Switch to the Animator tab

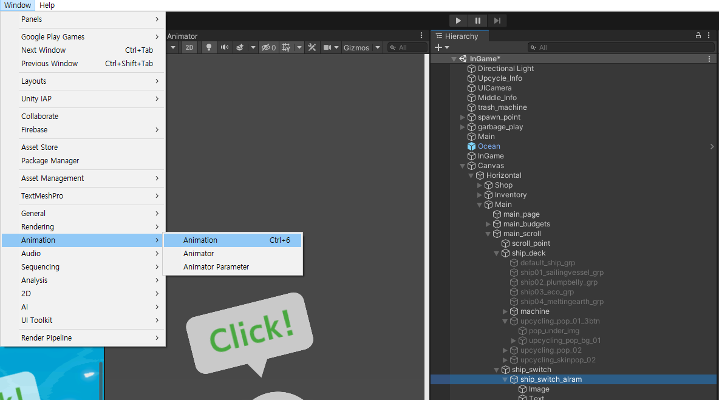182,36
